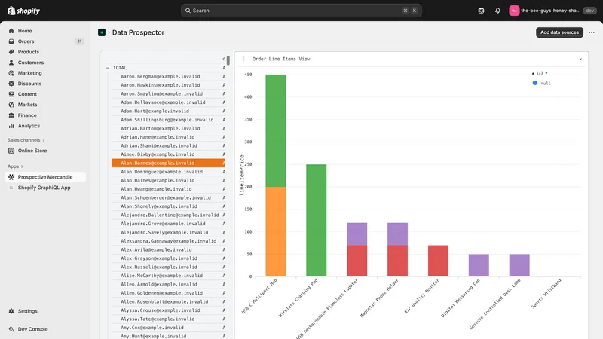603x339 pixels.
Task: Click the Data Prospector app icon in breadcrumb
Action: coord(102,32)
